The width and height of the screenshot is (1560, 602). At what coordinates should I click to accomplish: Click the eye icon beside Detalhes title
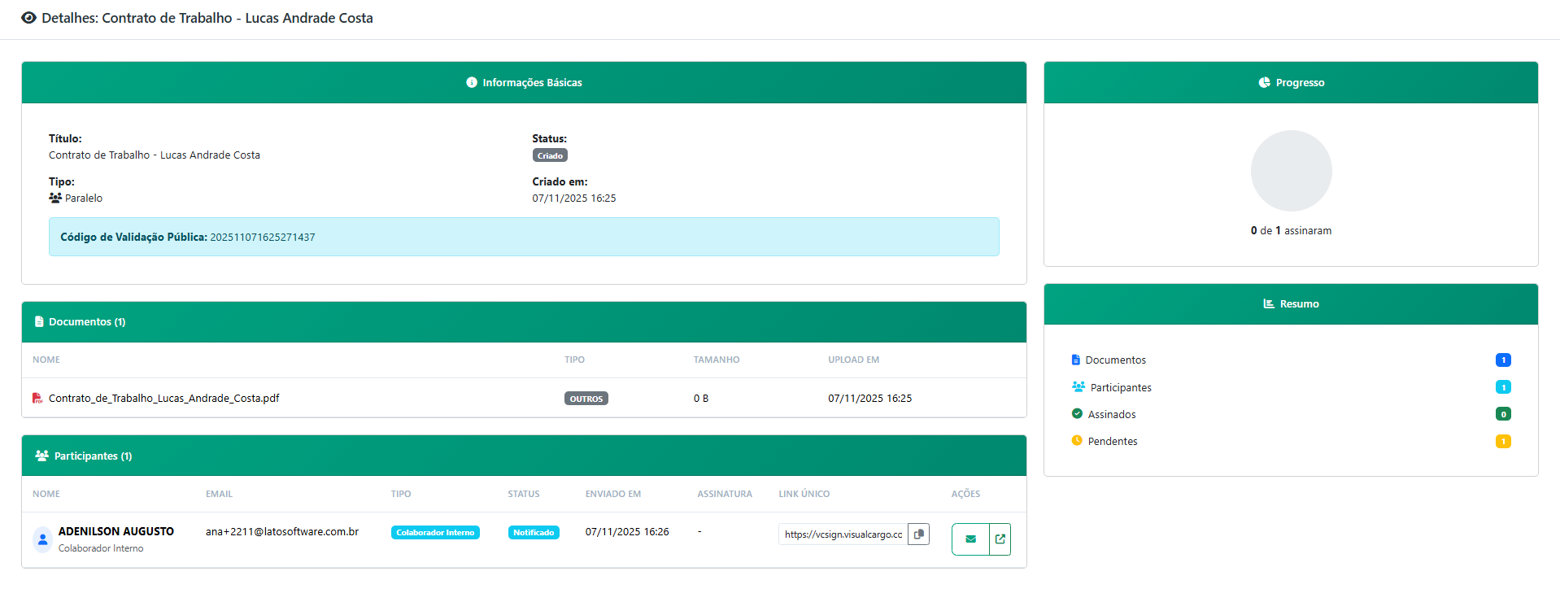(x=28, y=18)
